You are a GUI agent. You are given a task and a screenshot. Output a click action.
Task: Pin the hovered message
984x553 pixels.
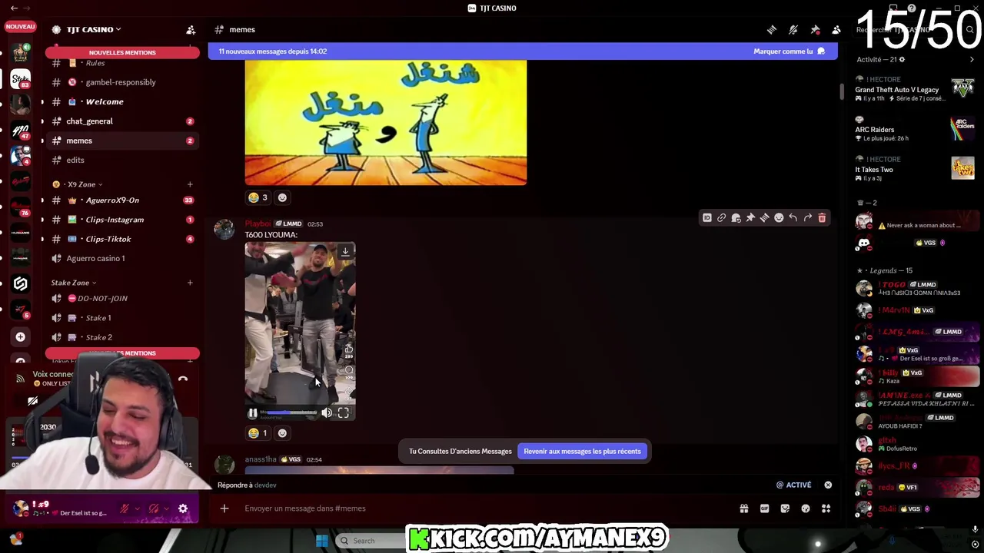click(750, 218)
